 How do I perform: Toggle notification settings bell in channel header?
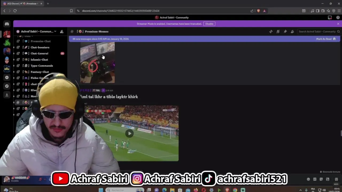click(278, 31)
